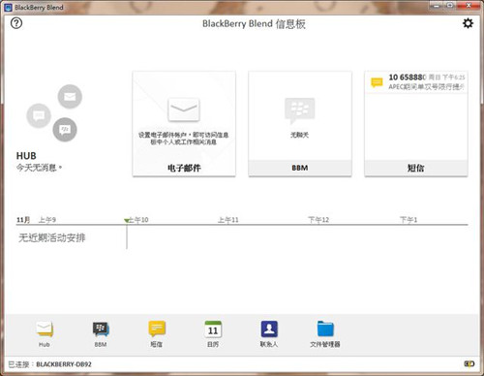Click the 11月 month label
Screen dimensions: 484x376
[23, 220]
